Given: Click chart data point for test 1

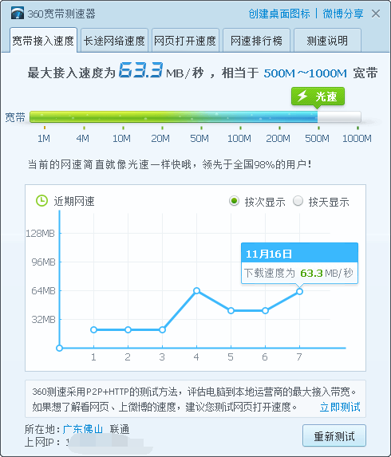Looking at the screenshot, I should pos(93,329).
